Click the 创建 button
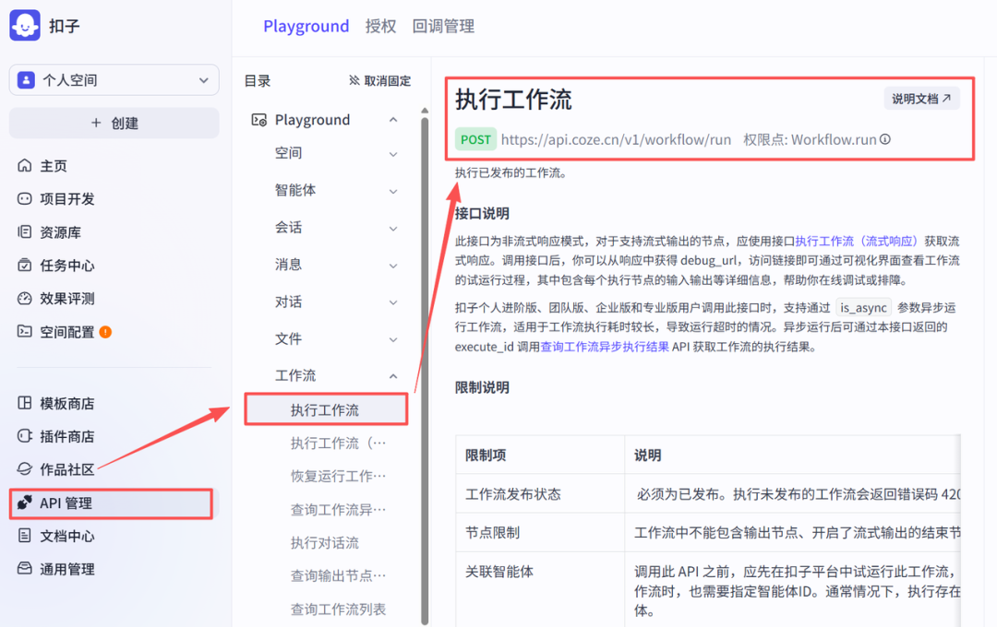 tap(114, 123)
